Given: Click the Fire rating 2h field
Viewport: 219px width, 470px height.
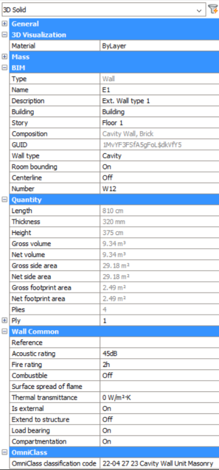Looking at the screenshot, I should (159, 365).
